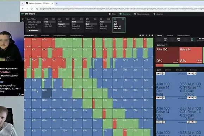Click the bookmark icon left of Cash 100bb

[x=23, y=19]
